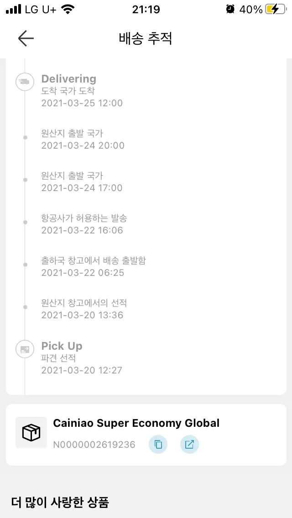Tap the Delivering truck icon
The height and width of the screenshot is (518, 292).
[25, 83]
